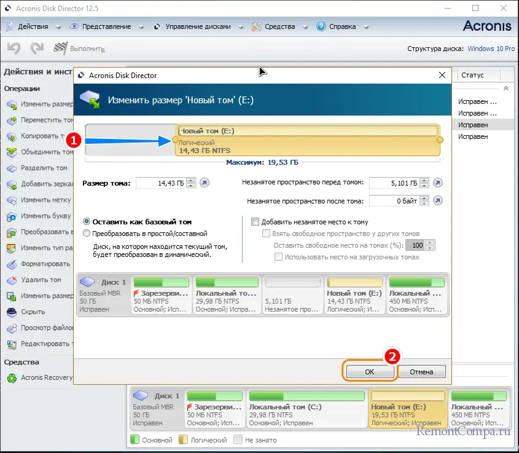Click the Изменить метку icon
The width and height of the screenshot is (519, 453).
click(x=12, y=200)
